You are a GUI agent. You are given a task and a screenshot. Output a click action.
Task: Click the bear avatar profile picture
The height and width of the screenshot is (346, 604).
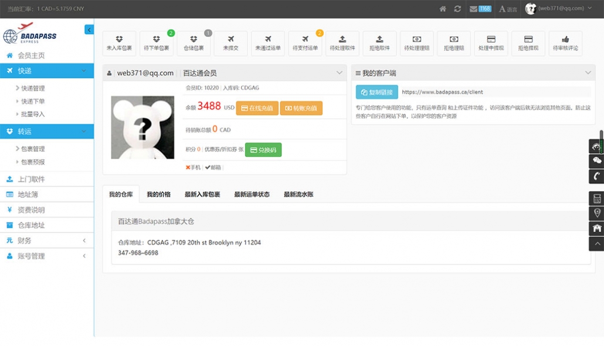[x=142, y=128]
